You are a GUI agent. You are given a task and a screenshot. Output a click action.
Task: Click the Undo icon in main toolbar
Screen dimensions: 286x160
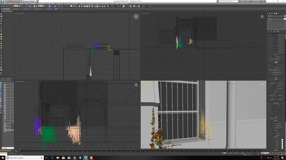pos(2,6)
